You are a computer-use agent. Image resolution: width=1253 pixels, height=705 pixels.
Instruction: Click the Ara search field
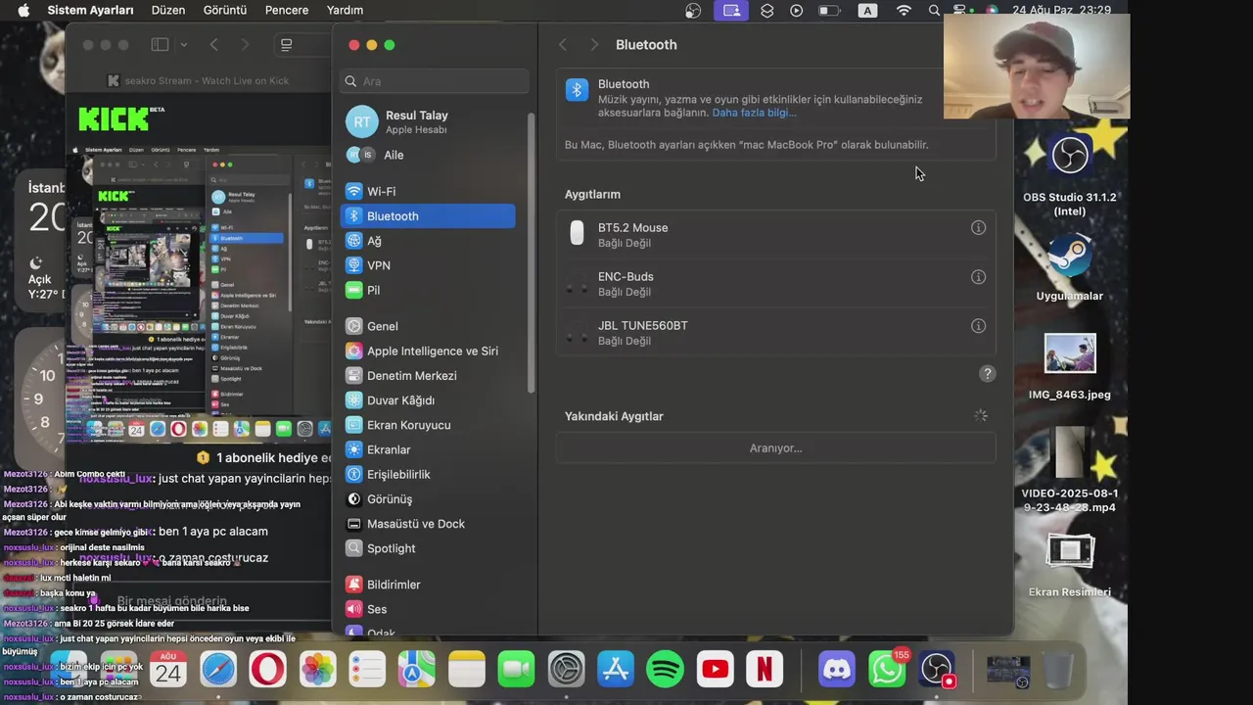(x=435, y=81)
